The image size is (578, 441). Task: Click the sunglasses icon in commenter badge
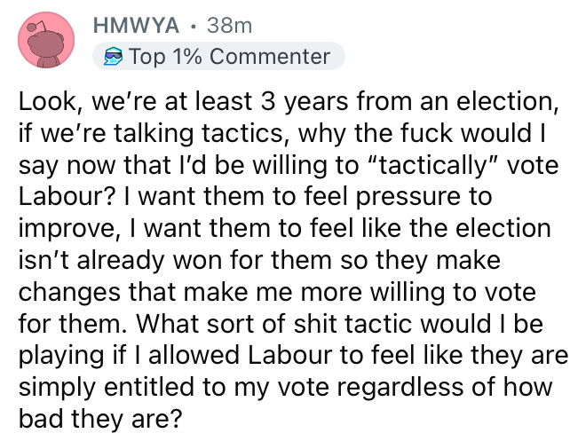click(110, 58)
